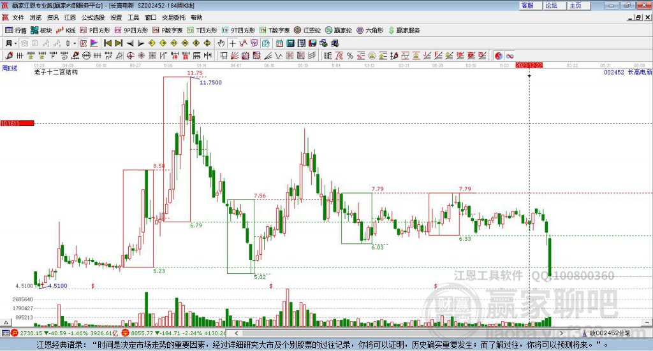Open the 9T四方形 tool
Viewport: 653px width, 351px height.
point(238,31)
